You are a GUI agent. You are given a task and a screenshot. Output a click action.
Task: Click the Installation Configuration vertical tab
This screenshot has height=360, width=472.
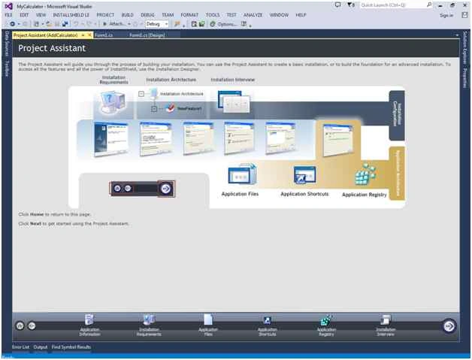pyautogui.click(x=397, y=115)
